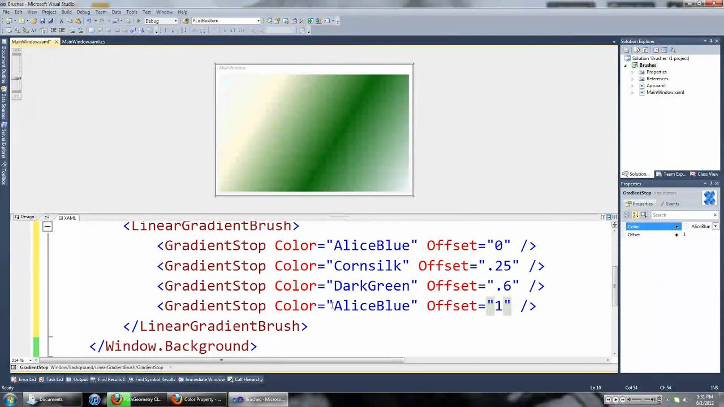Open the Debug menu
Screen dimensions: 724x407
pos(83,12)
